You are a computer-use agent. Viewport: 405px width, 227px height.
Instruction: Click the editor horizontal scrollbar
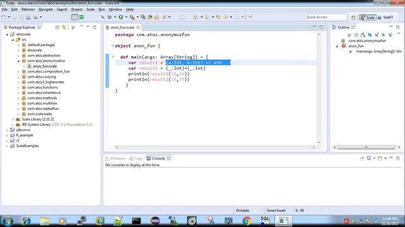click(x=215, y=148)
